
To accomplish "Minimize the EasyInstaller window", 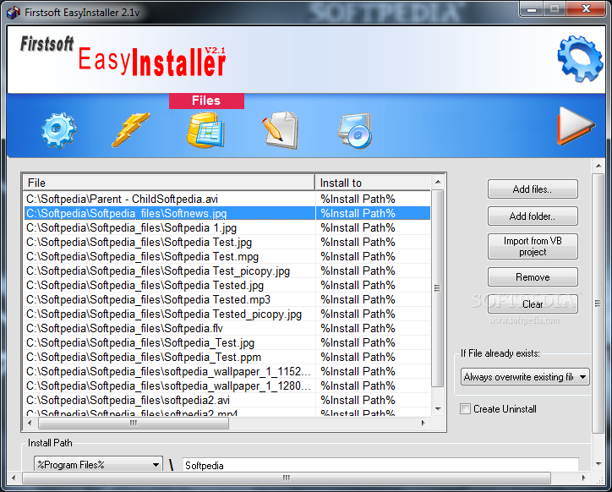I will (x=531, y=9).
